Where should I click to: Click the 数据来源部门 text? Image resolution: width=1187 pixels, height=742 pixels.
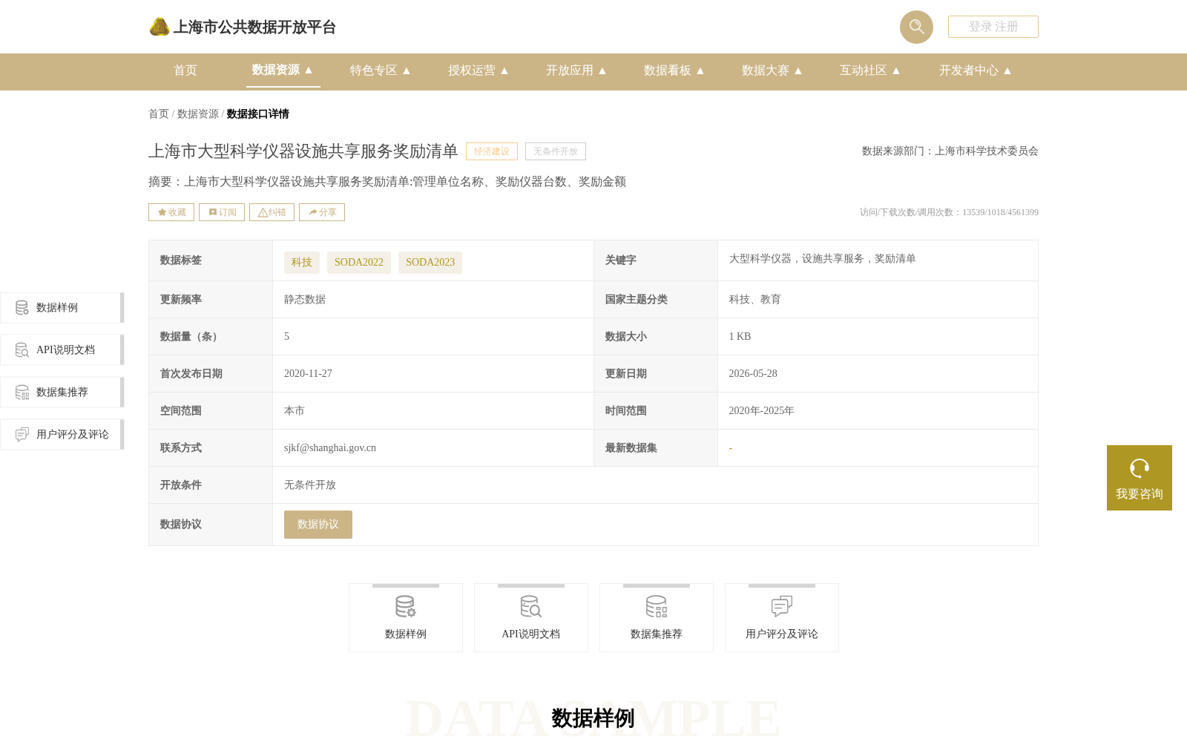(950, 151)
